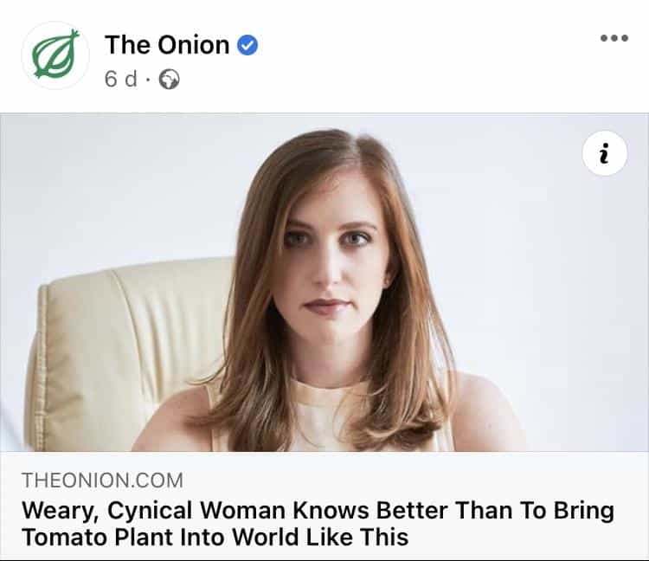The height and width of the screenshot is (561, 649).
Task: Open The Onion's green logo avatar
Action: click(55, 55)
